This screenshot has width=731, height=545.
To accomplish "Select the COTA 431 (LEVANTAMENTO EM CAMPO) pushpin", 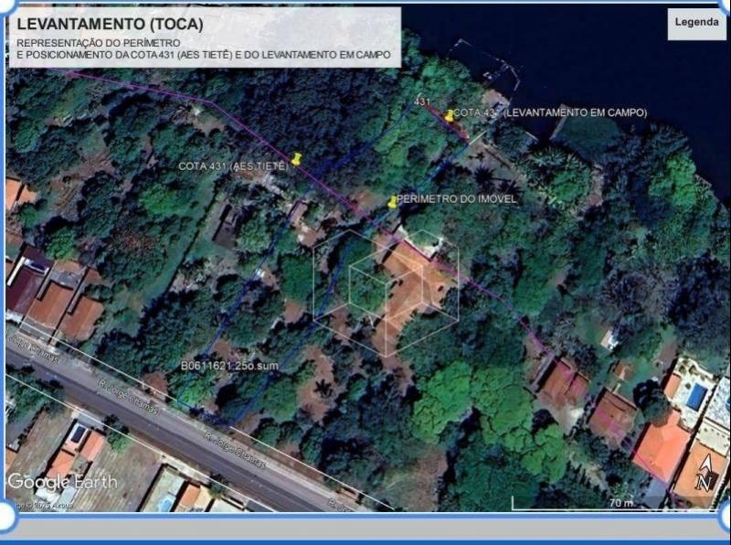I will coord(450,115).
